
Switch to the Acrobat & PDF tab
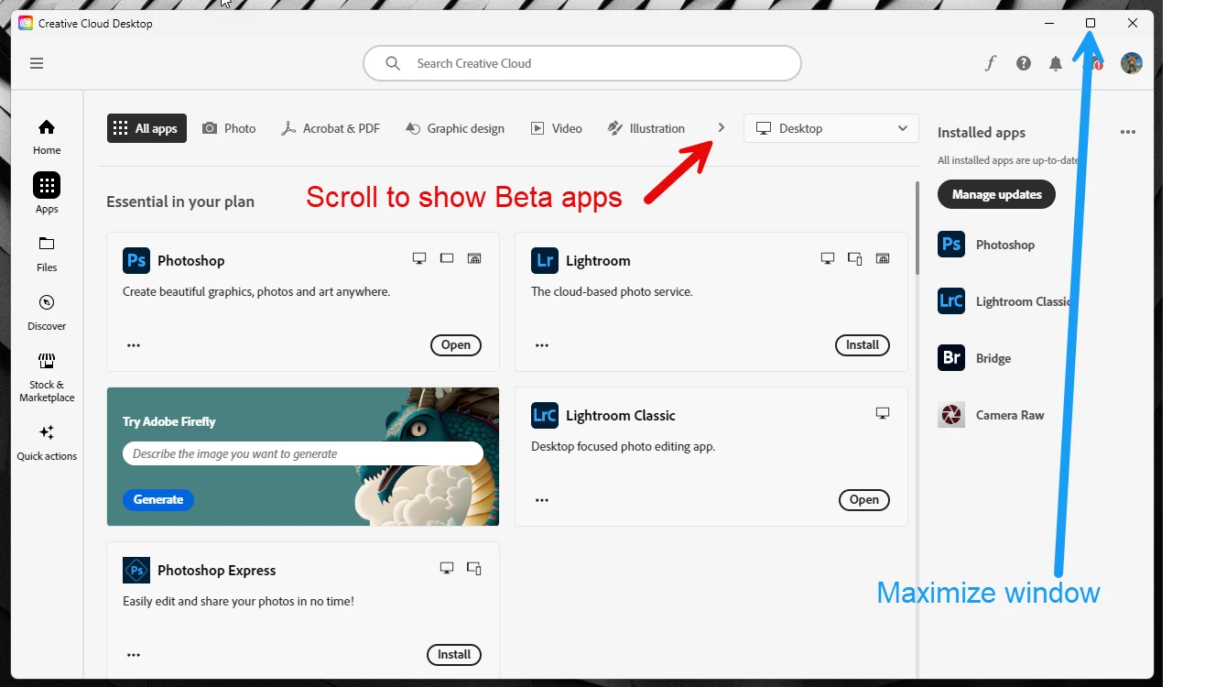tap(330, 128)
